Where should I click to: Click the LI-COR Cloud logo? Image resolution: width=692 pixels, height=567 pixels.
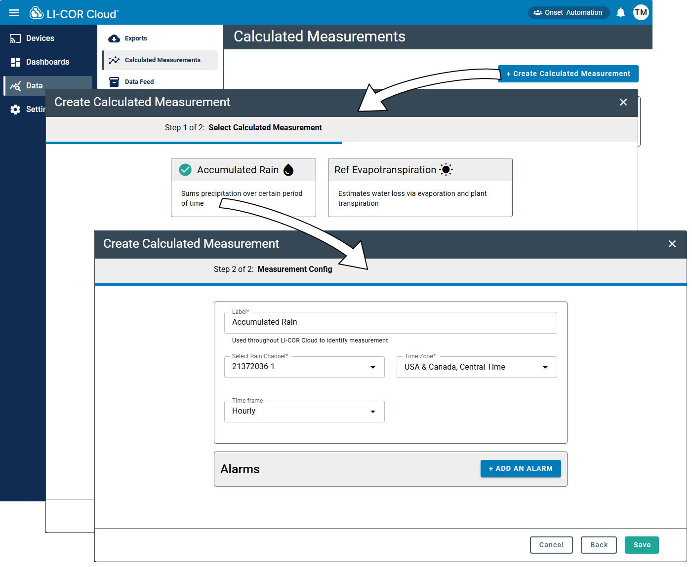click(x=74, y=13)
